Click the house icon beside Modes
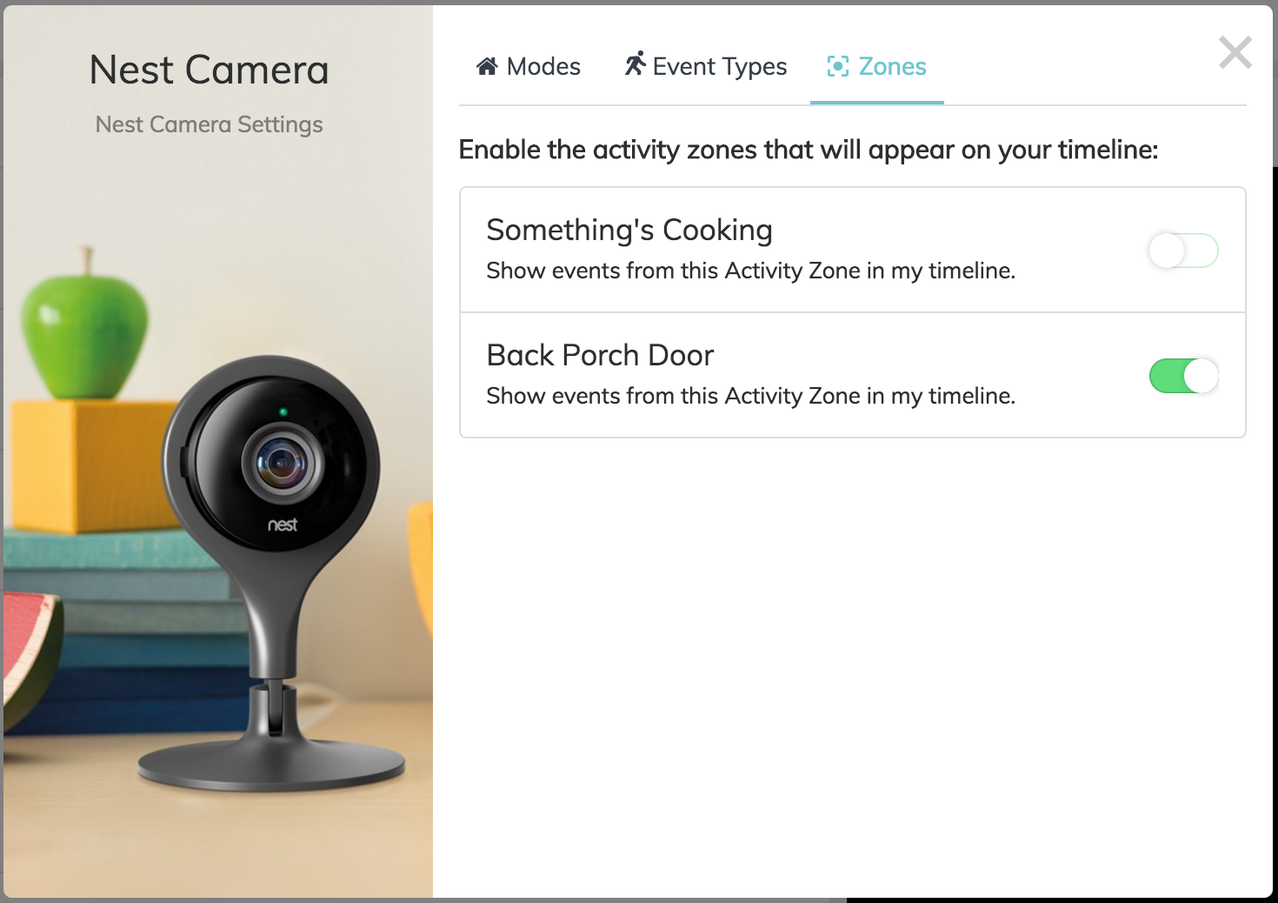Screen dimensions: 1278x903 pos(487,66)
